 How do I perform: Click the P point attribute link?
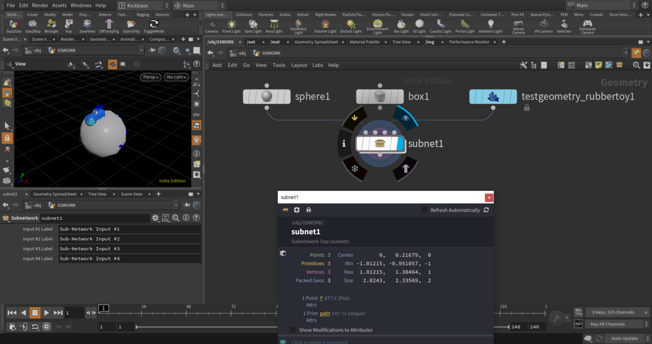[x=321, y=298]
